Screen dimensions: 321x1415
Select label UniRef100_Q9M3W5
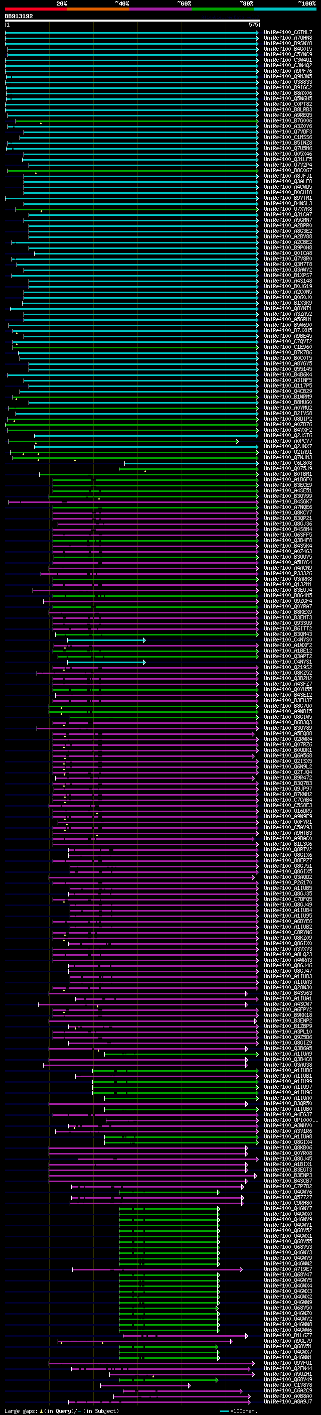(x=287, y=76)
